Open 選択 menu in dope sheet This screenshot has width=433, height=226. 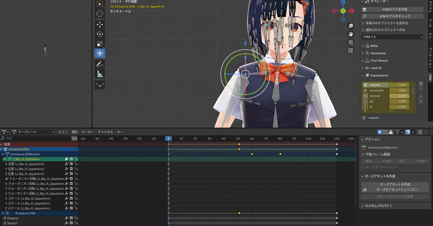[75, 132]
